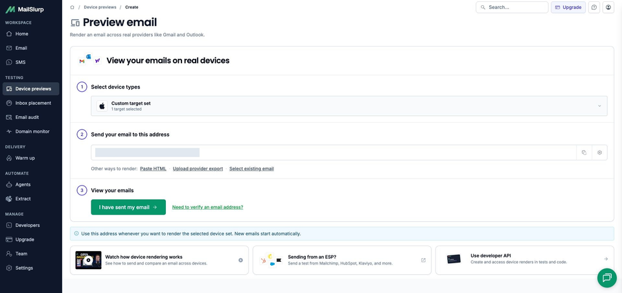This screenshot has height=293, width=622.
Task: Go to SMS in the sidebar
Action: (31, 63)
